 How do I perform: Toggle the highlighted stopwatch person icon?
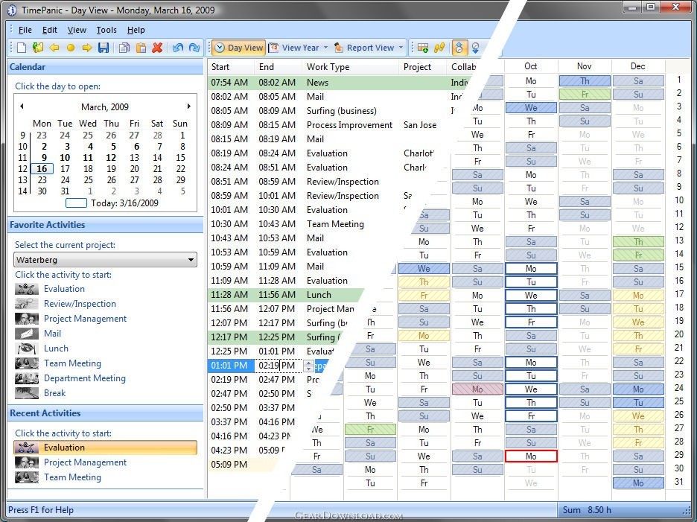pyautogui.click(x=459, y=48)
